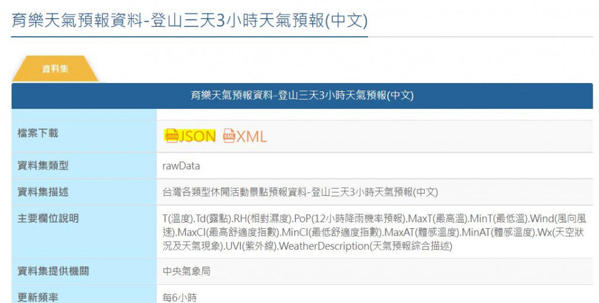
Task: Select the 資料集描述 row label
Action: coord(43,192)
